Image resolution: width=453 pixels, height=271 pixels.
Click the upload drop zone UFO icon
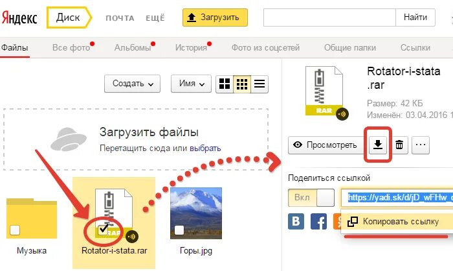pyautogui.click(x=69, y=139)
